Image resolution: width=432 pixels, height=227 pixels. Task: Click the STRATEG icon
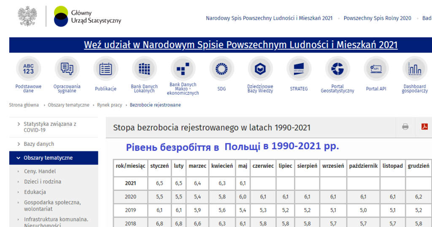pyautogui.click(x=299, y=69)
